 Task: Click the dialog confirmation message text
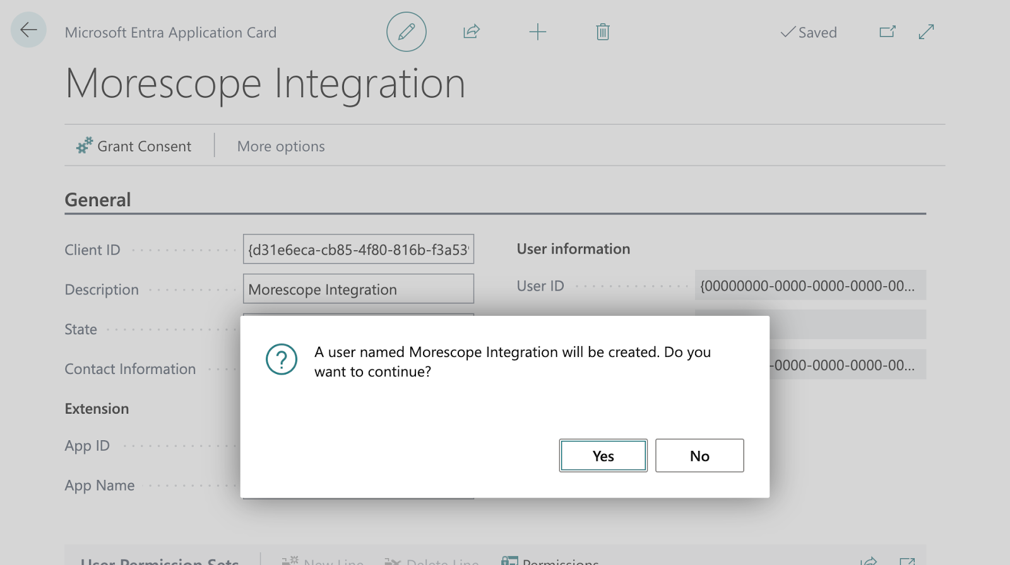[513, 362]
